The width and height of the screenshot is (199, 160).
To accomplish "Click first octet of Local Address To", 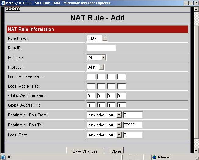I will pos(91,86).
